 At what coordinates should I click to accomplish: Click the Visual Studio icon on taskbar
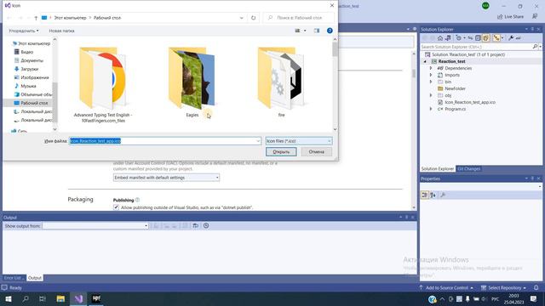point(78,298)
